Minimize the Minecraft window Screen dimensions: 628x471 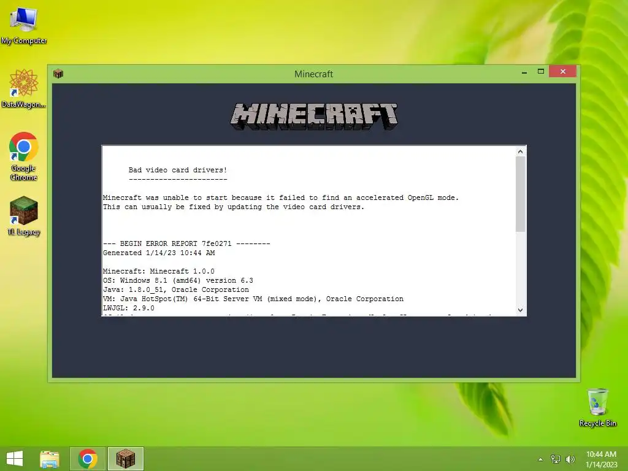pyautogui.click(x=524, y=72)
